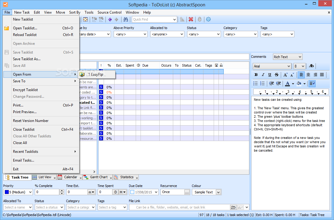Choose Save Tasklist As... menu entry
The image size is (334, 220).
click(27, 59)
